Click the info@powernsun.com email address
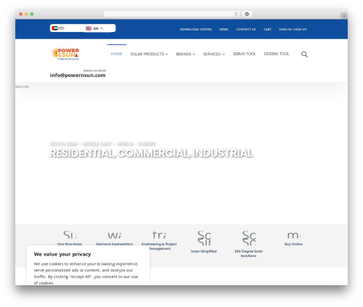 coord(78,75)
